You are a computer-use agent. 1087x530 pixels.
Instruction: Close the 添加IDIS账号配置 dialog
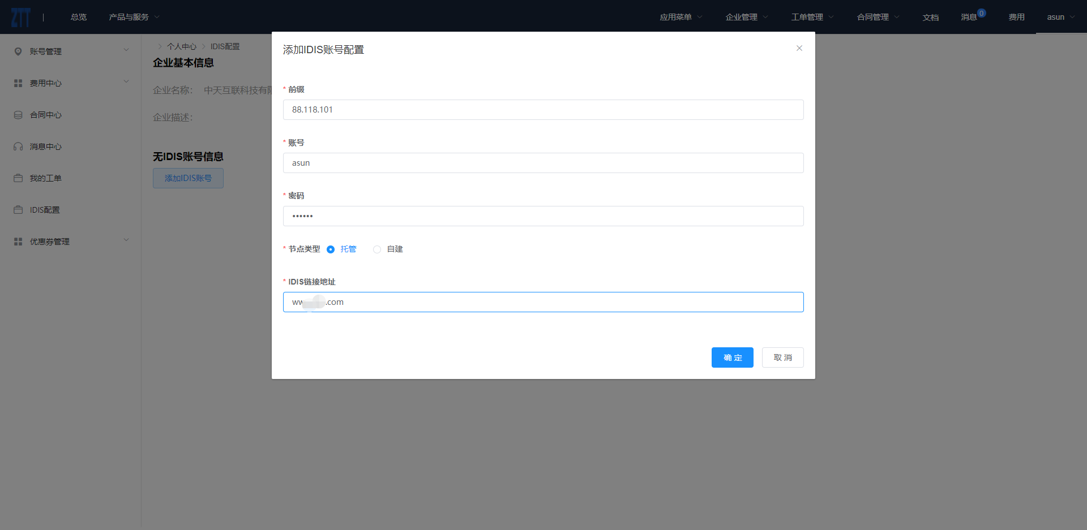799,48
